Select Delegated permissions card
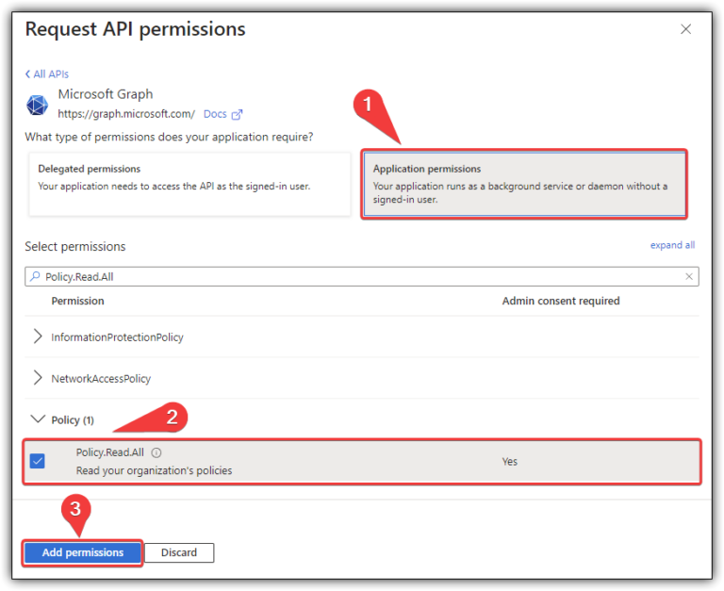 pos(189,184)
